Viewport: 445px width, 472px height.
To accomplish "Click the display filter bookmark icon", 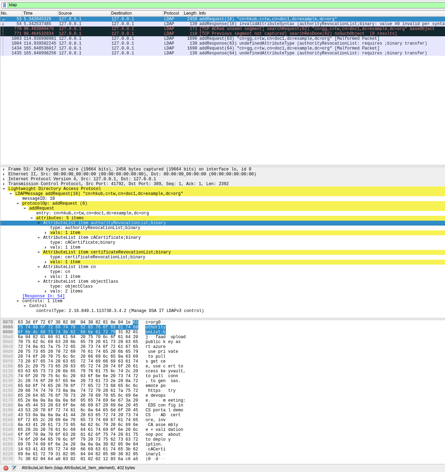I will (4, 5).
